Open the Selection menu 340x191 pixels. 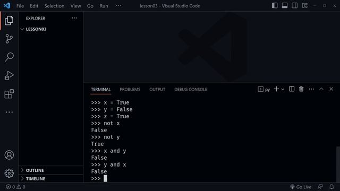point(54,6)
